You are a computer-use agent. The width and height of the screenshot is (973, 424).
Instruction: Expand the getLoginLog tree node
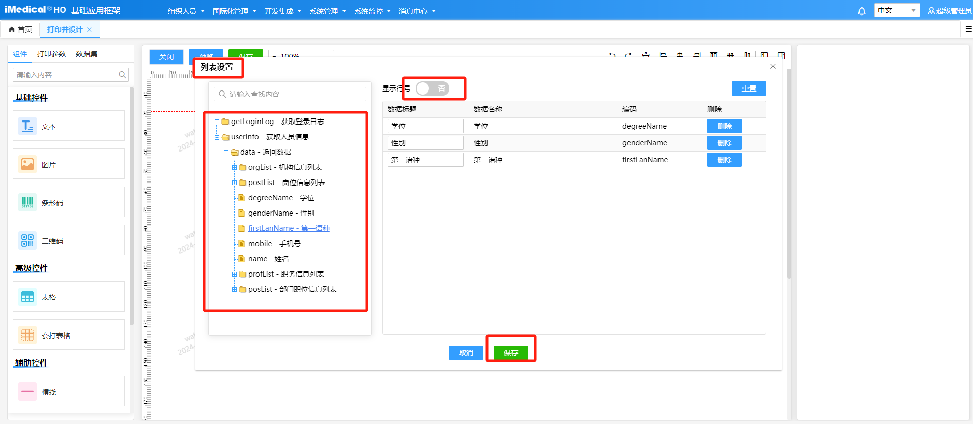click(217, 122)
